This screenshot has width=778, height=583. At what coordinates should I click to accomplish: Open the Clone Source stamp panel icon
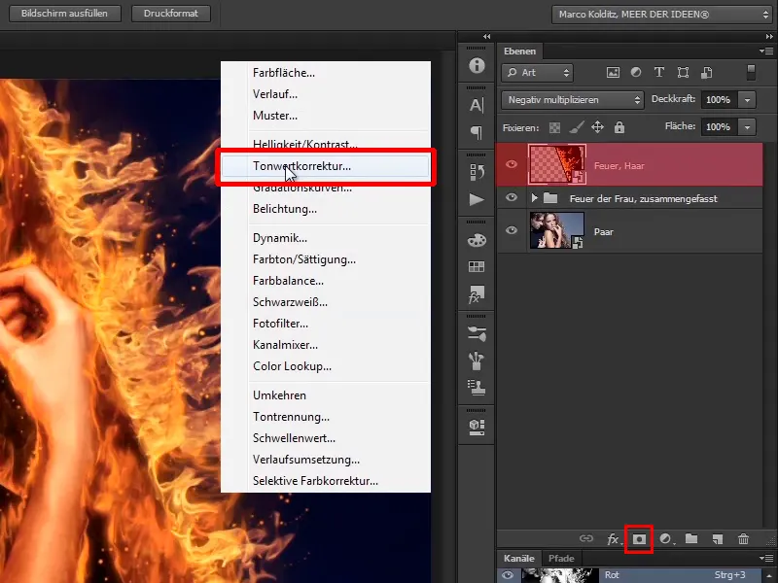tap(477, 388)
